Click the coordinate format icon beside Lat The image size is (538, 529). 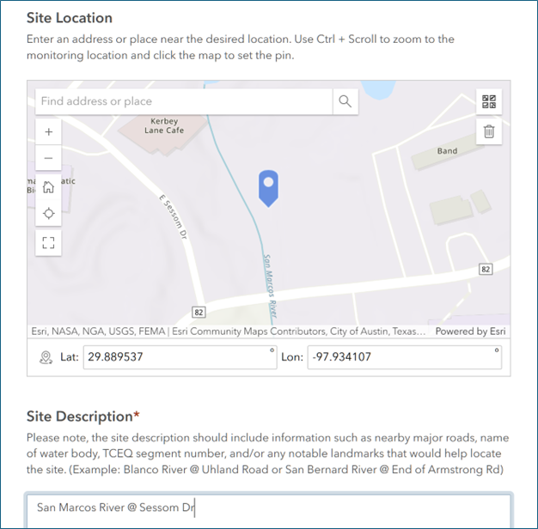click(x=46, y=357)
